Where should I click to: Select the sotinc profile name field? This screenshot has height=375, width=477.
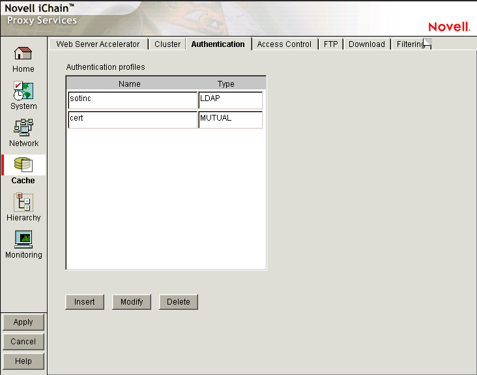[133, 100]
